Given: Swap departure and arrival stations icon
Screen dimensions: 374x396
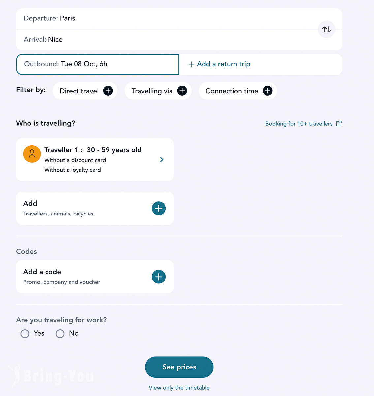Looking at the screenshot, I should pos(327,29).
